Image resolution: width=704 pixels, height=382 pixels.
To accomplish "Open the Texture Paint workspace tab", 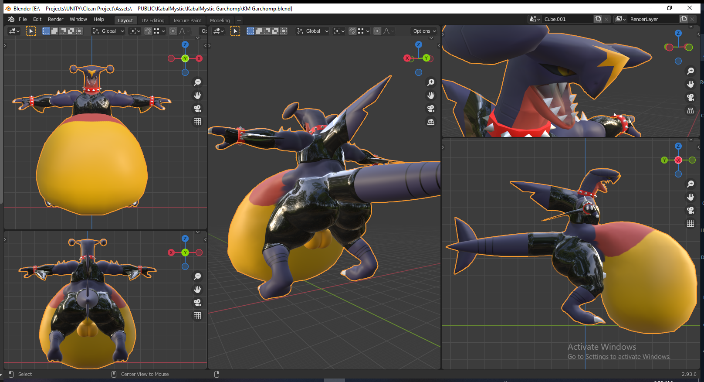I will 187,20.
